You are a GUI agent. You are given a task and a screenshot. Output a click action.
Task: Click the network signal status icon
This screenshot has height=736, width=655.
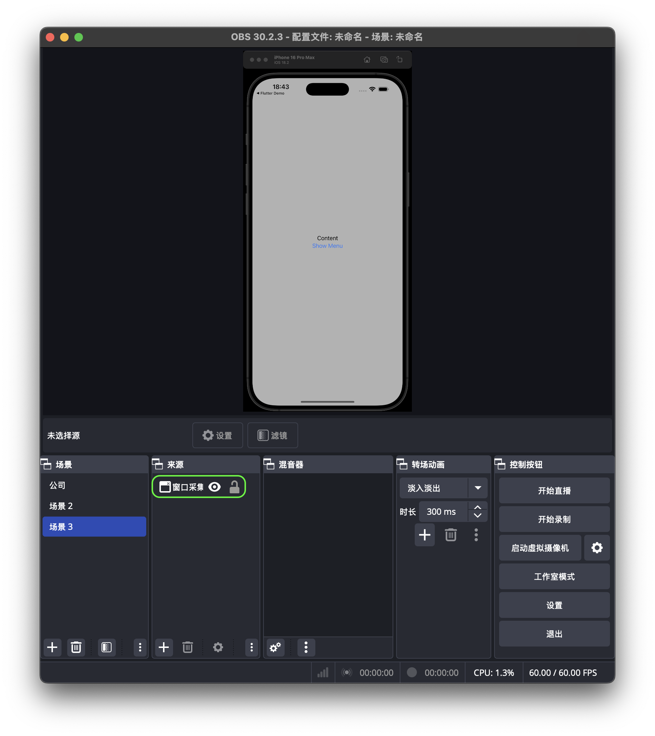tap(323, 673)
